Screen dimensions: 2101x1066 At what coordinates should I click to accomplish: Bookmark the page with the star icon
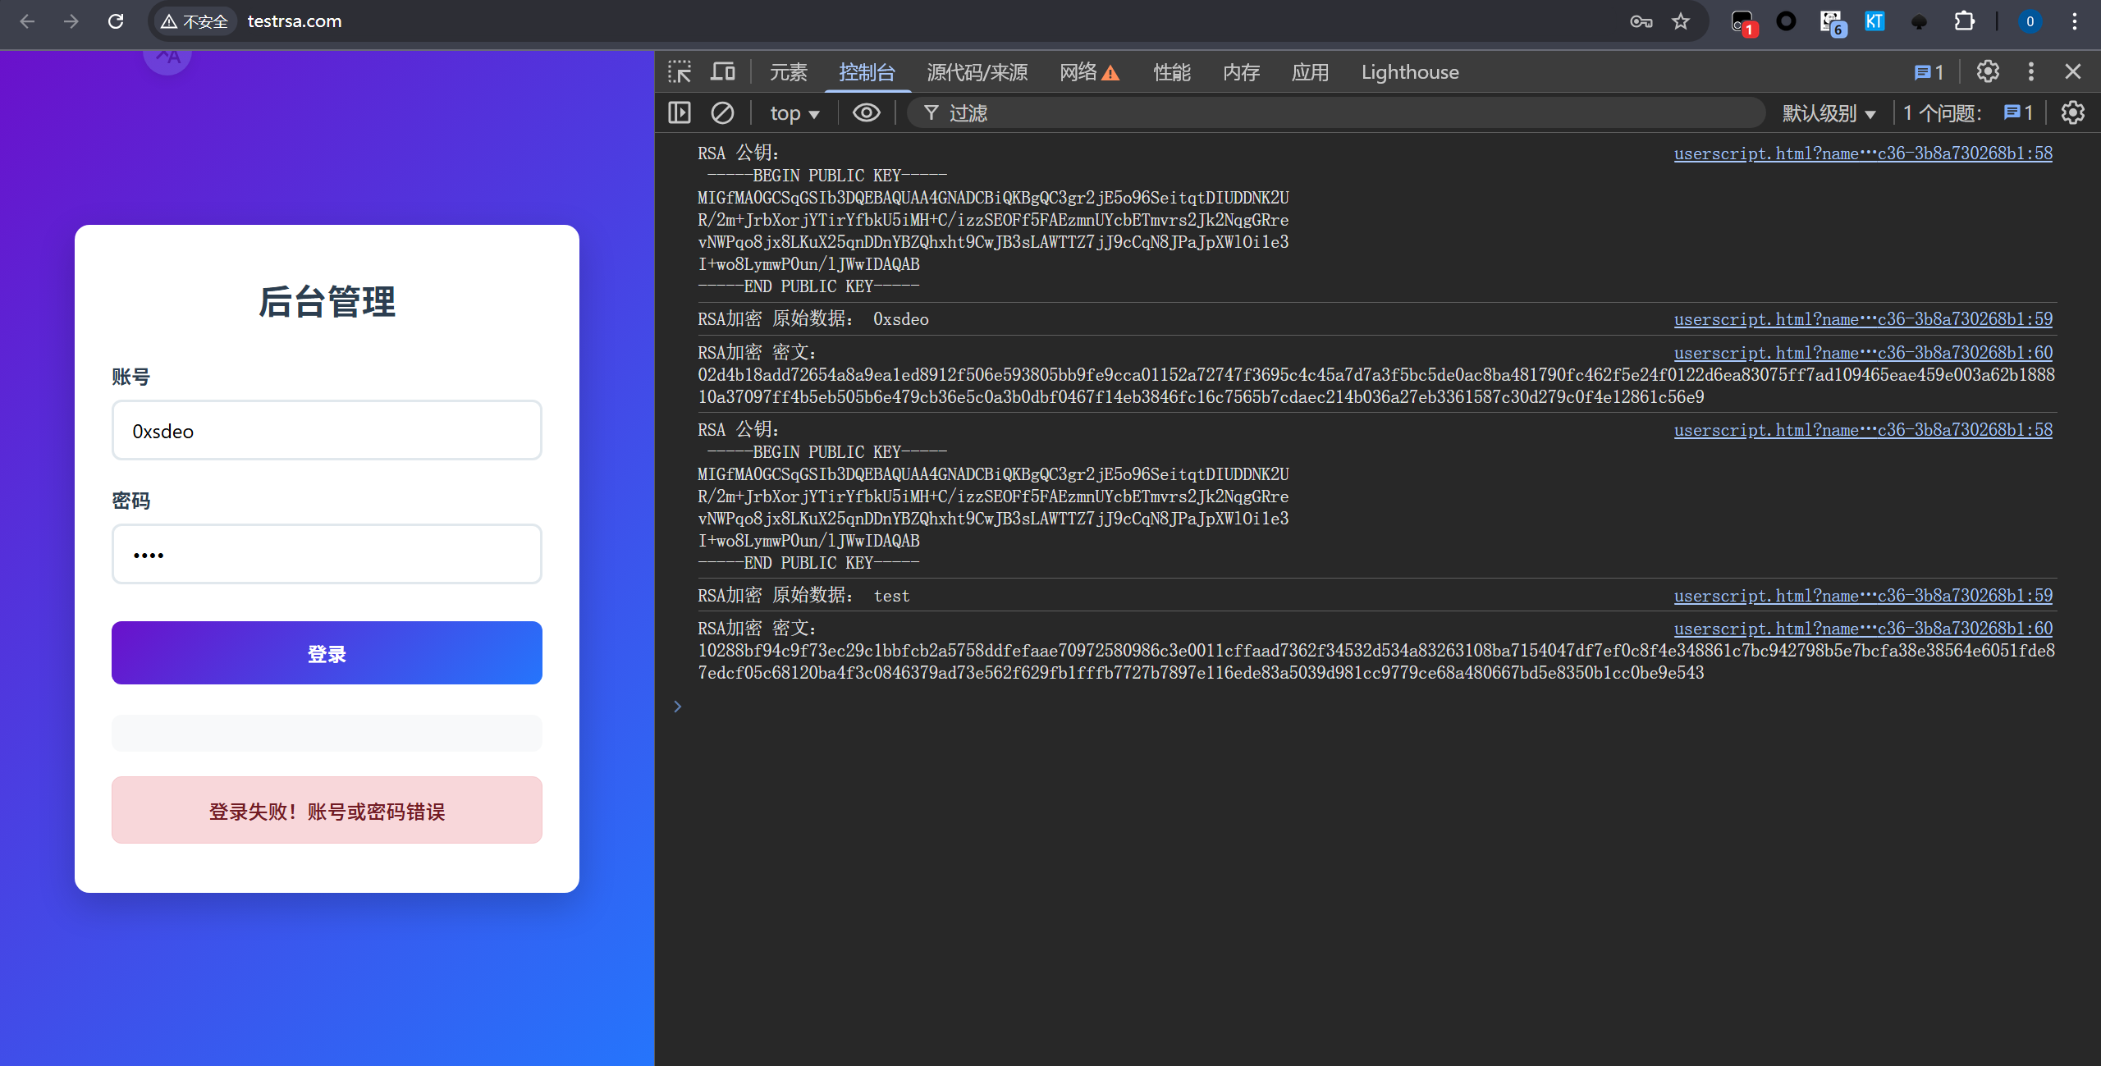[x=1681, y=21]
